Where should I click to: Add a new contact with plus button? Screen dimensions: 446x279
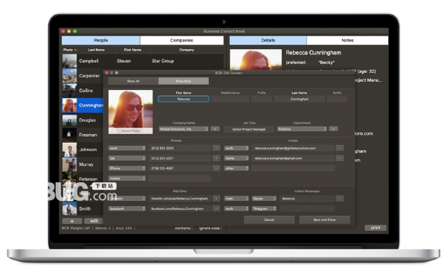72,221
